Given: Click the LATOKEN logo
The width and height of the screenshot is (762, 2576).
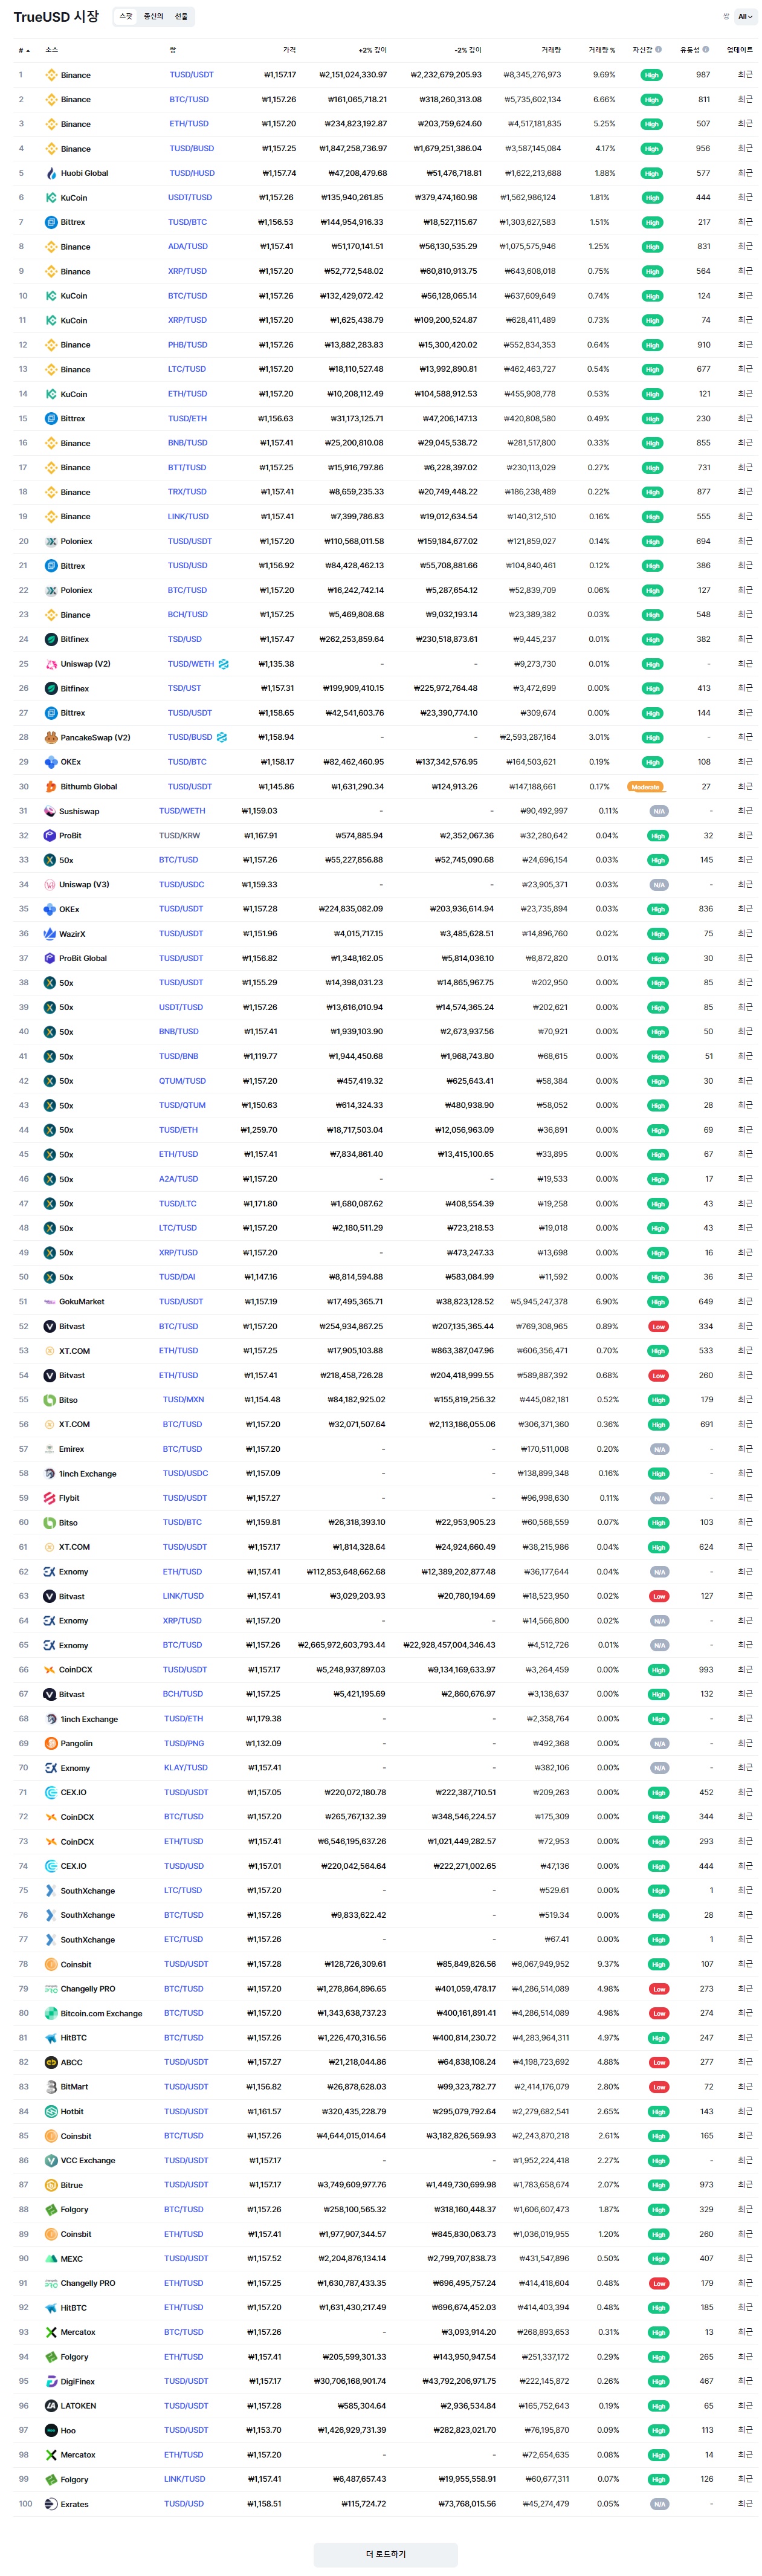Looking at the screenshot, I should [x=51, y=2406].
